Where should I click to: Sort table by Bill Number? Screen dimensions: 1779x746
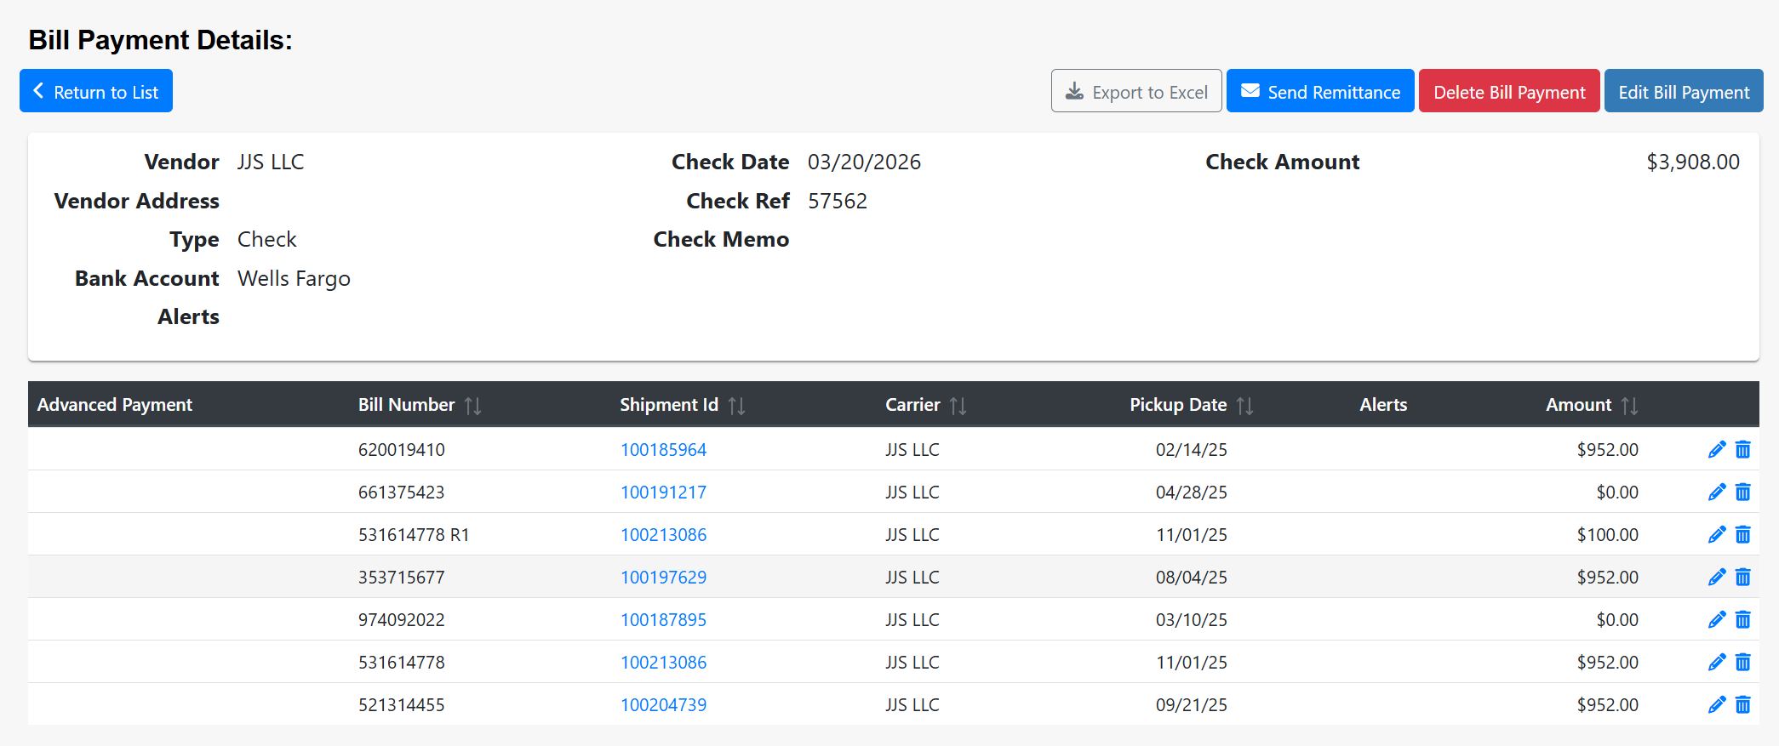[x=472, y=406]
